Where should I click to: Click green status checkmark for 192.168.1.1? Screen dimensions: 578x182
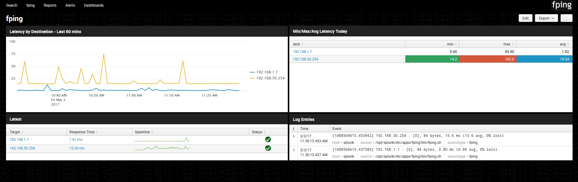click(268, 139)
